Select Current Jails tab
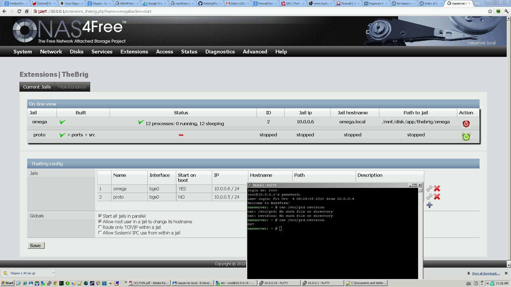Screen dimensions: 511x287 37,87
